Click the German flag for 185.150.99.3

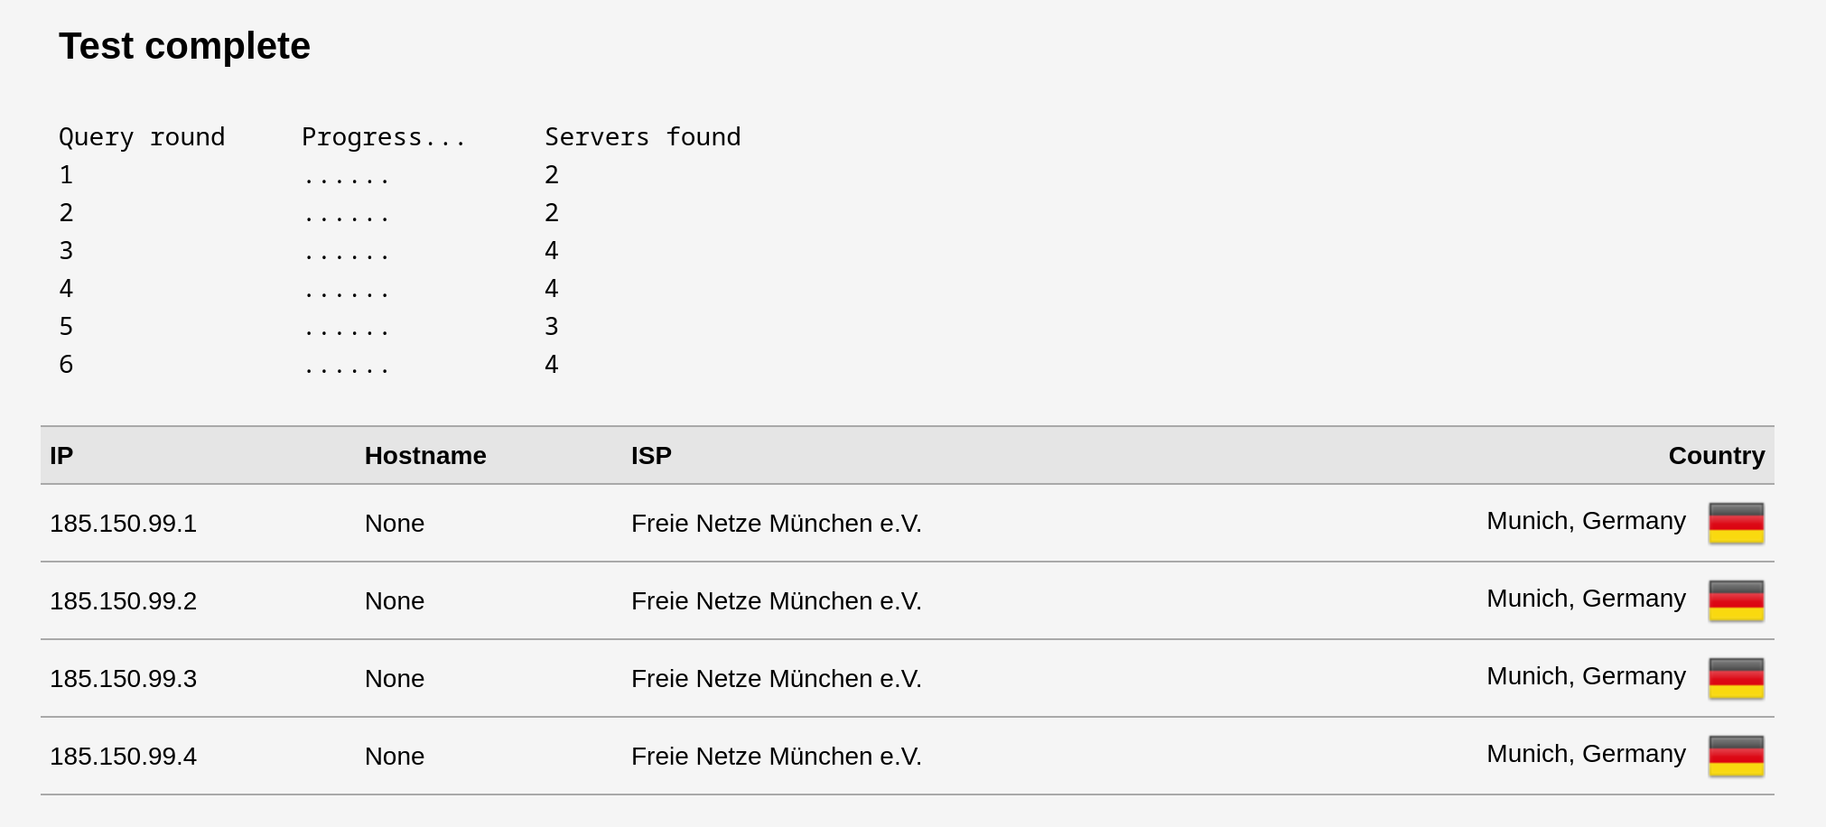pos(1736,678)
